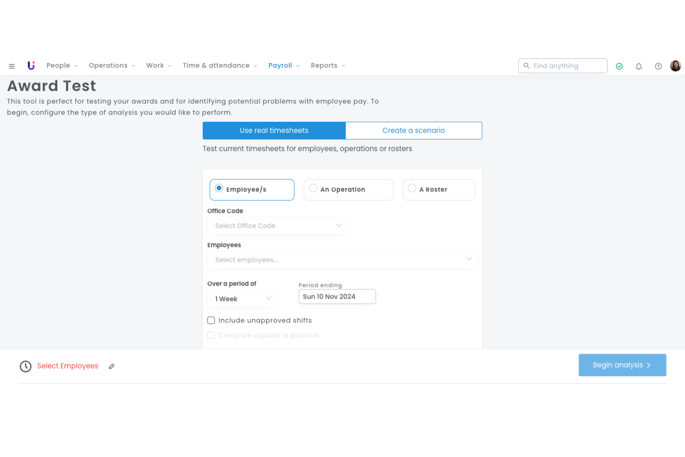The image size is (685, 457).
Task: Expand the Time & attendance menu
Action: click(x=220, y=66)
